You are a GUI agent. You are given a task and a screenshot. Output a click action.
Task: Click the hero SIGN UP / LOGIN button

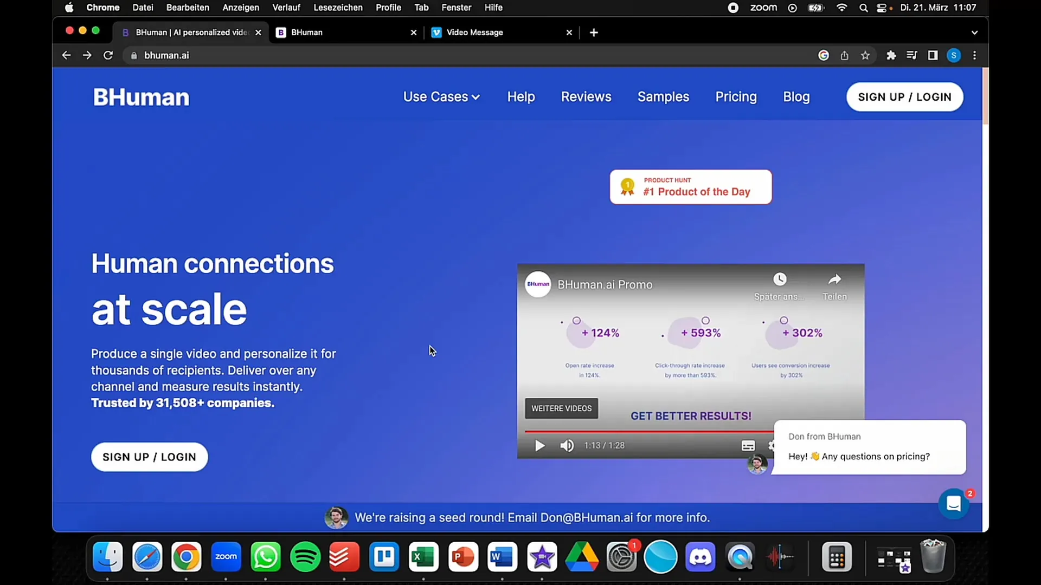pyautogui.click(x=149, y=457)
